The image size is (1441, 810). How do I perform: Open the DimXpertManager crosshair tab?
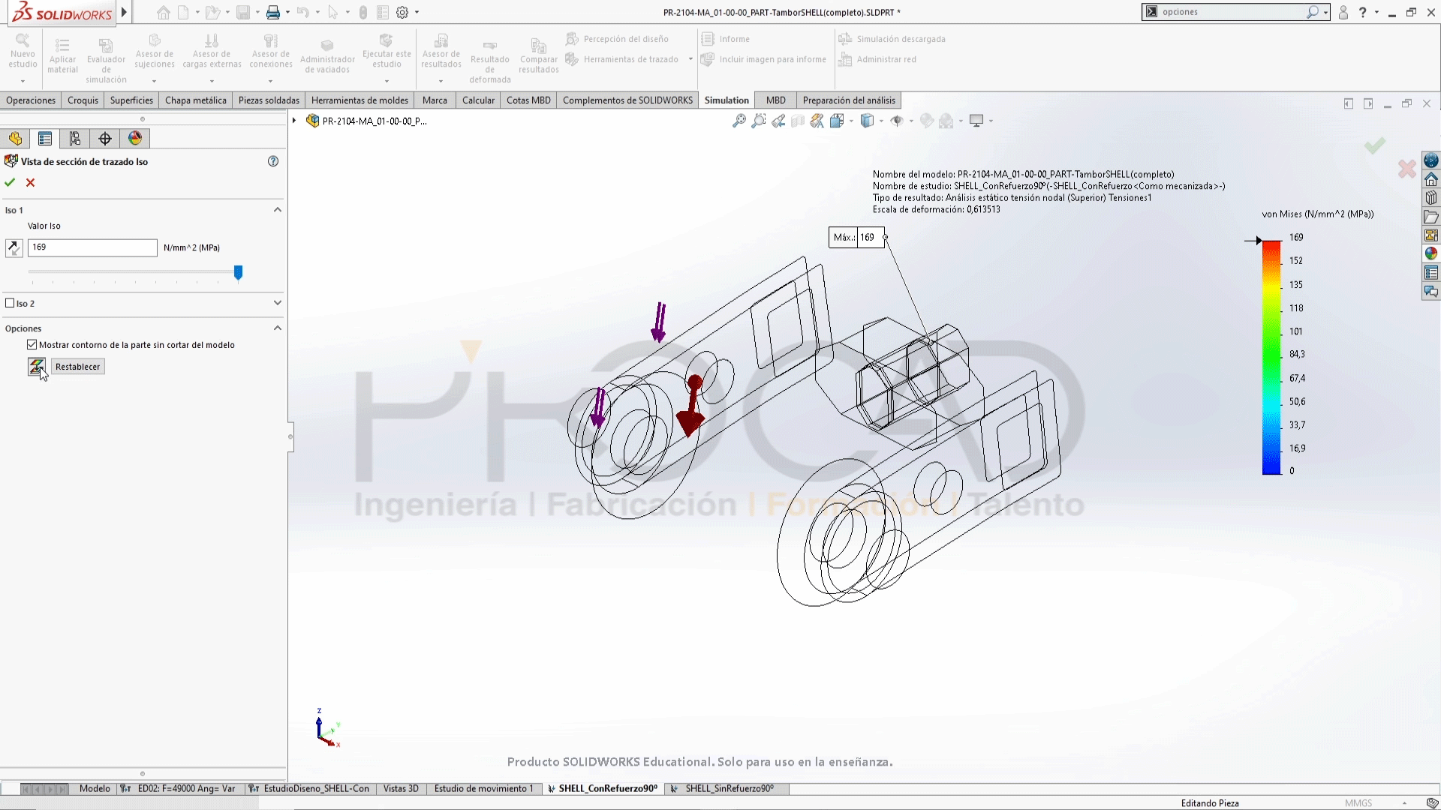coord(105,139)
